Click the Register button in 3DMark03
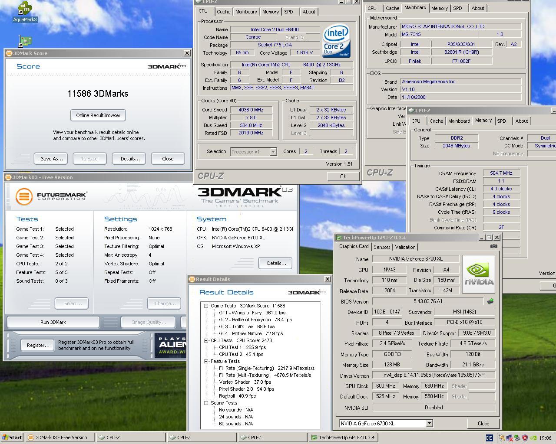The width and height of the screenshot is (556, 444). (38, 345)
